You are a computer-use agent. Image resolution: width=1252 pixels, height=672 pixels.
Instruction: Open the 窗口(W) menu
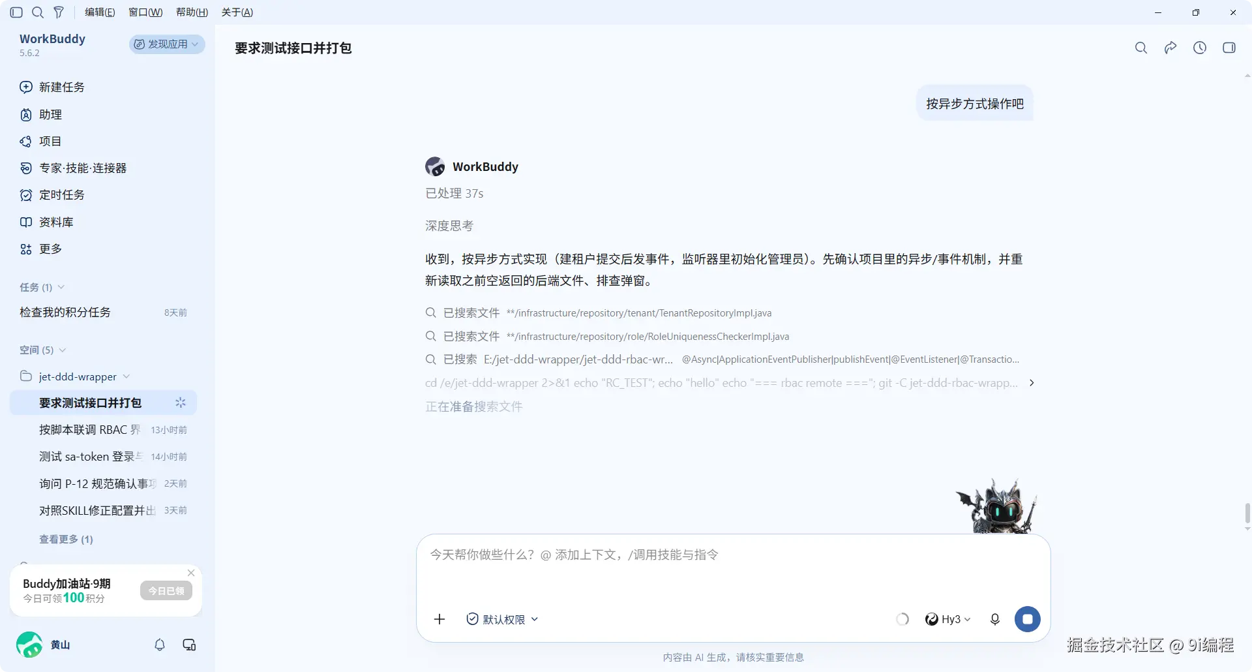(145, 12)
